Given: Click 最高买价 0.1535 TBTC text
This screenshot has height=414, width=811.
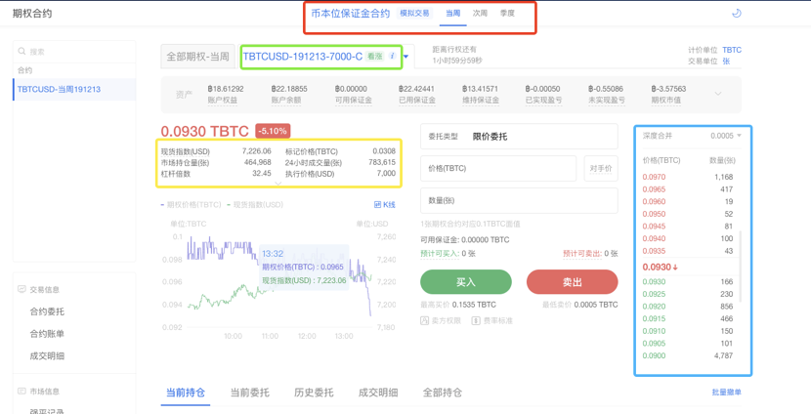Looking at the screenshot, I should tap(458, 305).
